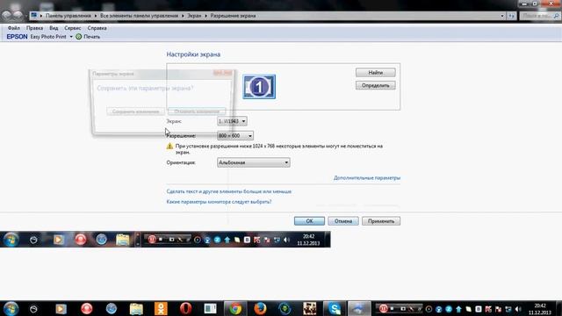Click the Печать button in EPSON toolbar
The width and height of the screenshot is (562, 316).
[x=88, y=37]
